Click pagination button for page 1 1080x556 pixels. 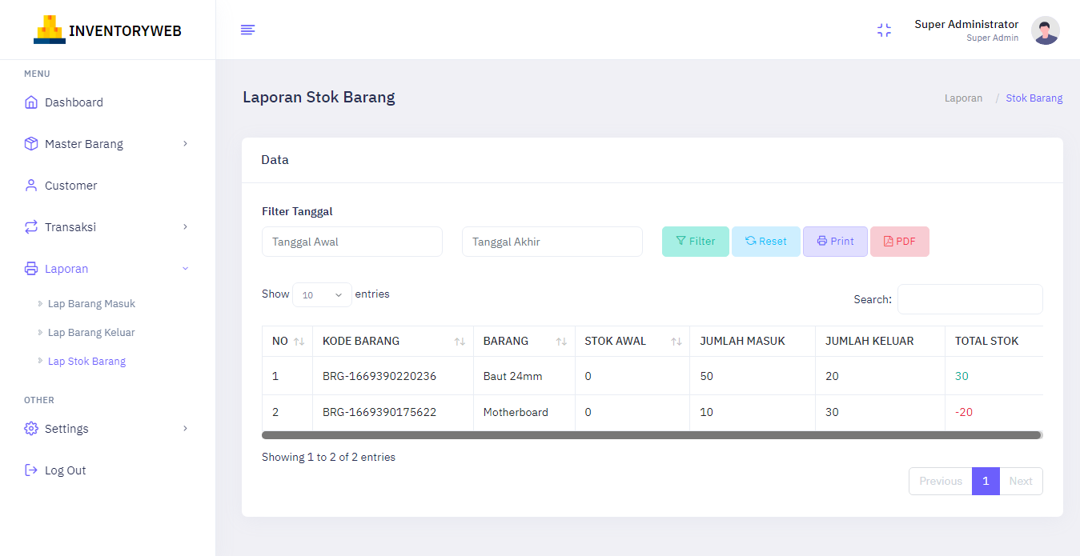click(x=986, y=481)
